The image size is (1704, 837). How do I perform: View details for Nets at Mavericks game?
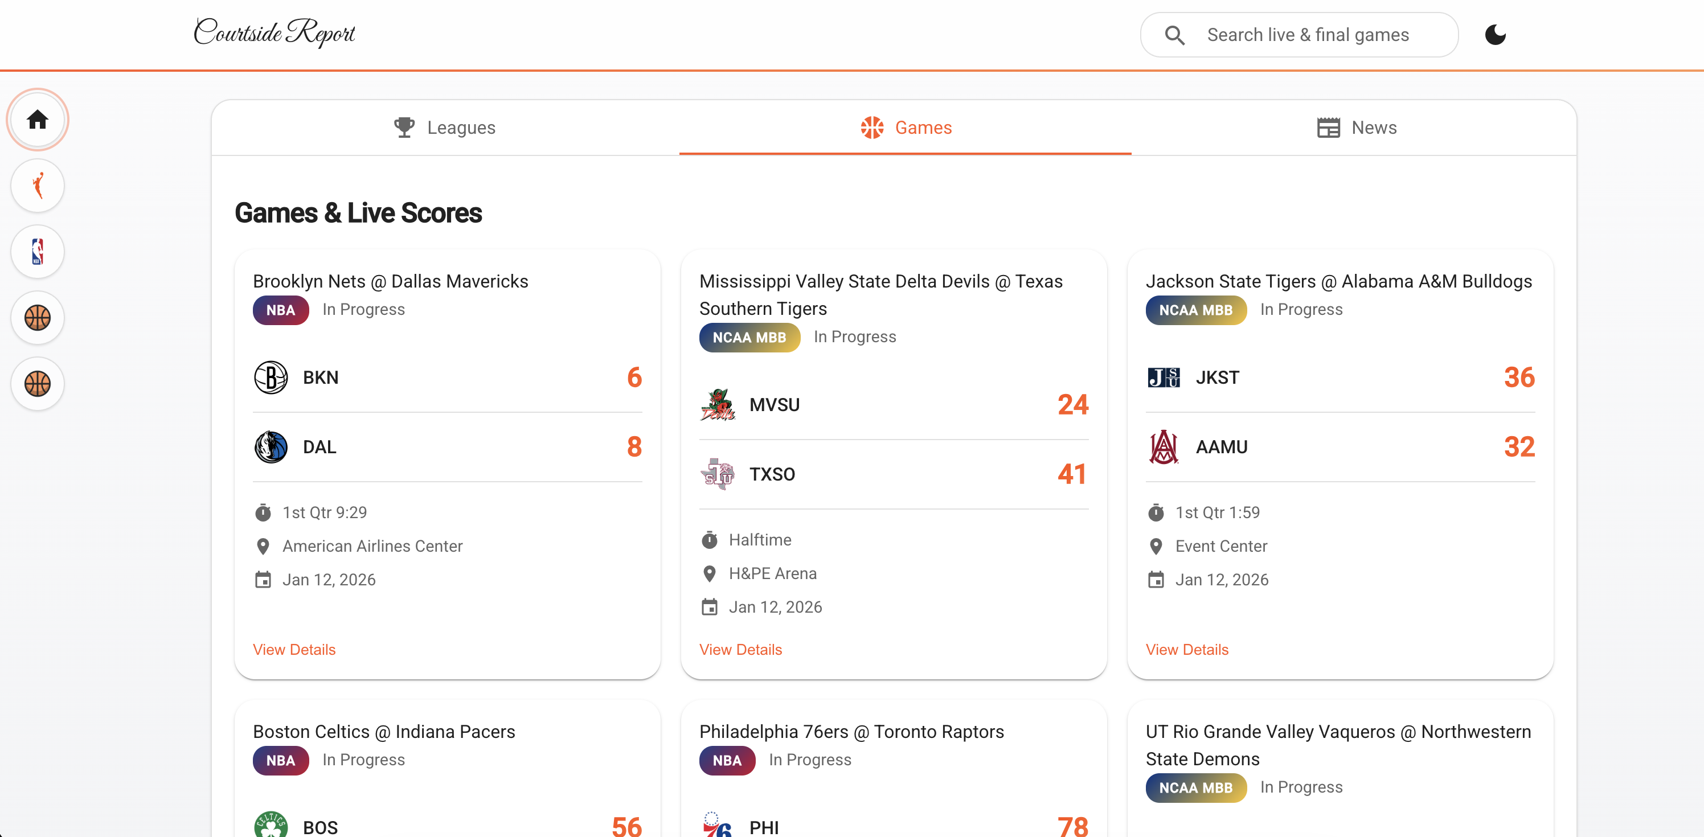[x=294, y=649]
